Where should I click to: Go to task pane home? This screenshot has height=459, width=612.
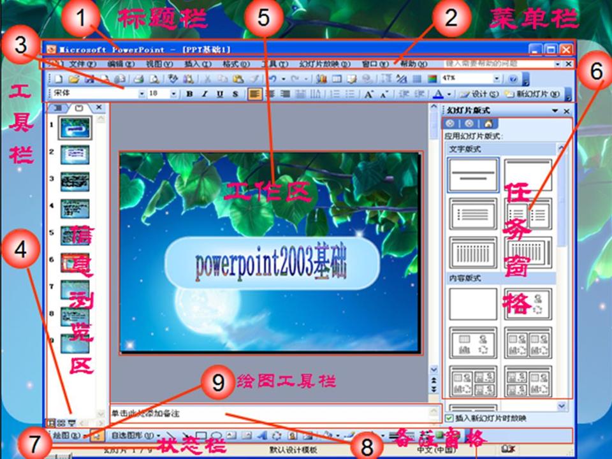click(x=488, y=124)
